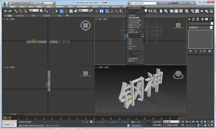Open the Schematic View icon
Screen dimensions: 216x129
coord(181,11)
